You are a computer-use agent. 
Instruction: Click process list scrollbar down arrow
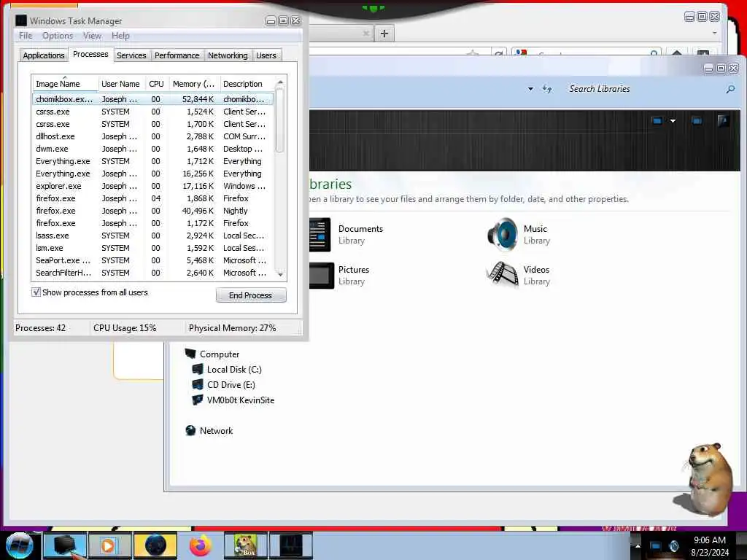(280, 274)
